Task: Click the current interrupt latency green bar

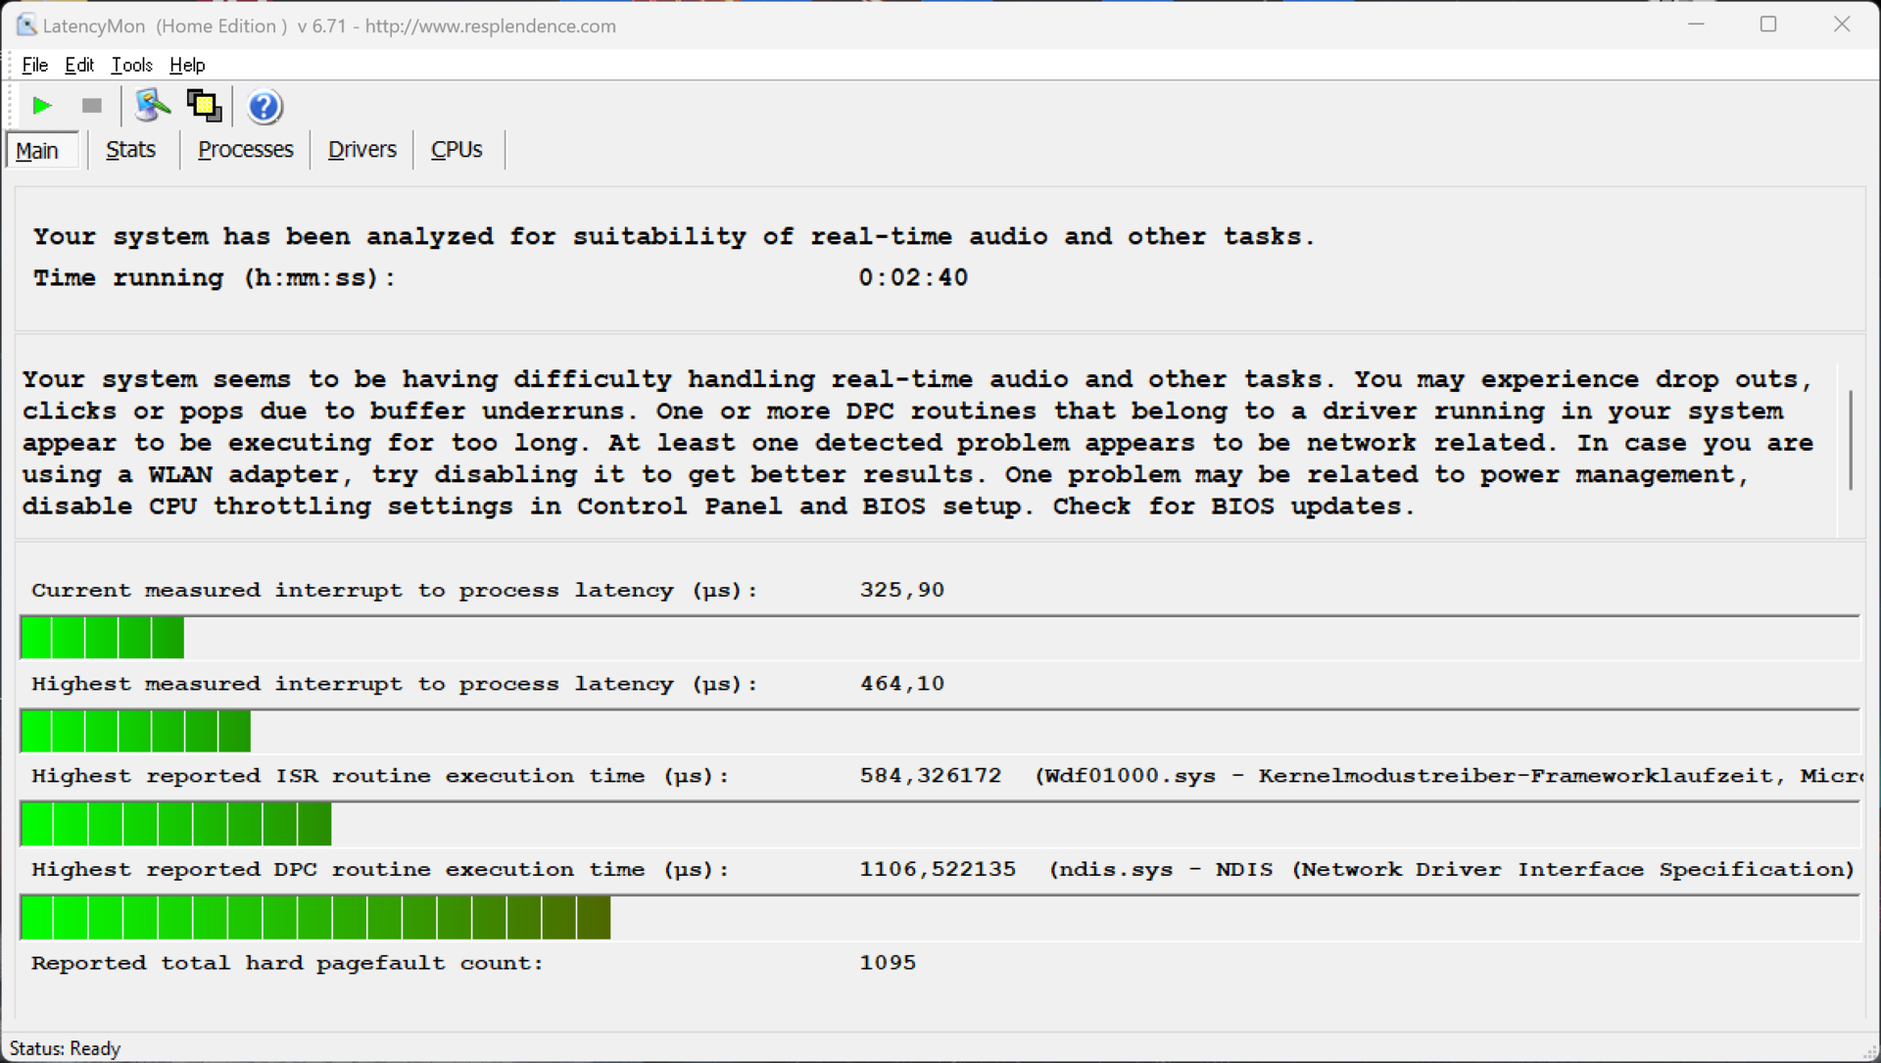Action: tap(102, 638)
